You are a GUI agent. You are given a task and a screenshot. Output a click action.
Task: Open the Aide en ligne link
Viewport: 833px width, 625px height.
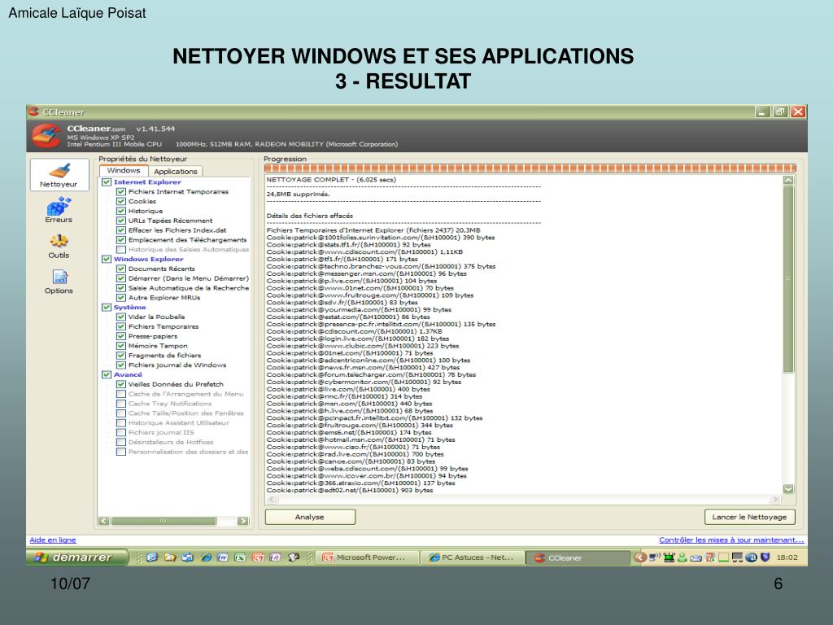(x=53, y=540)
